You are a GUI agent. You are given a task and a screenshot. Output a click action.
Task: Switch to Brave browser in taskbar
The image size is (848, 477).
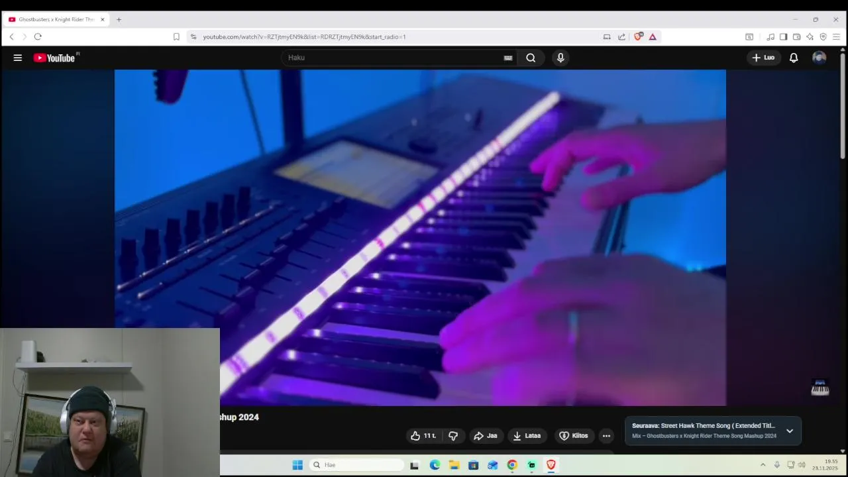551,465
